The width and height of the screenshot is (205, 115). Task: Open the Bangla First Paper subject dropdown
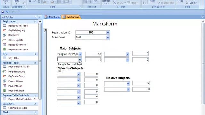click(x=80, y=54)
